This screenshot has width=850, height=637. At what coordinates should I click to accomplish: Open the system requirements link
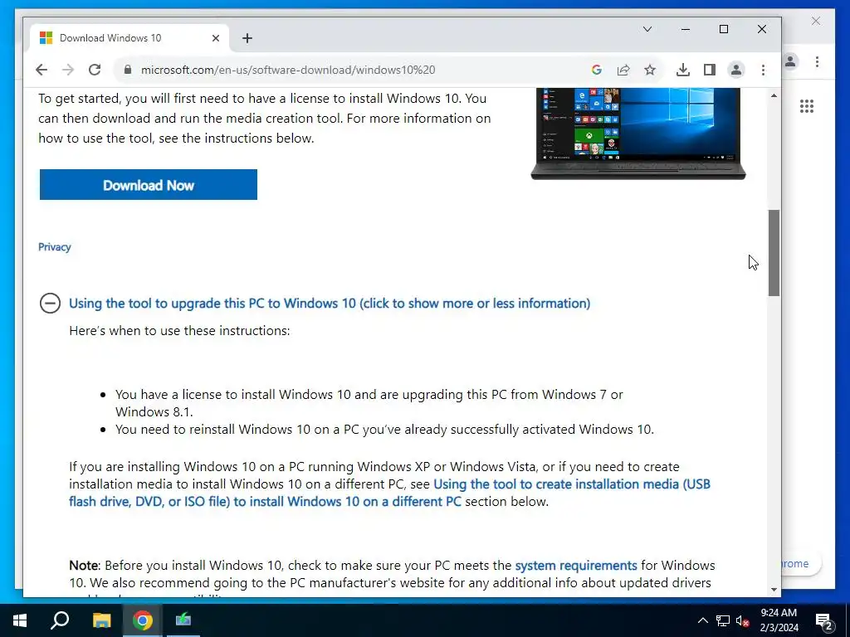point(576,565)
